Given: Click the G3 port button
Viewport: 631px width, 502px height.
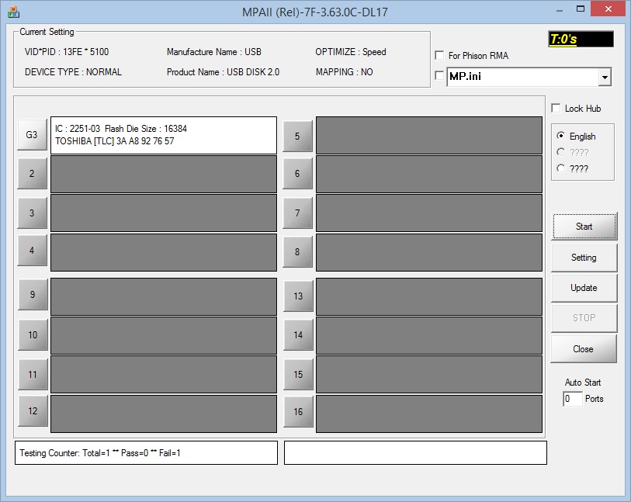Looking at the screenshot, I should tap(32, 135).
